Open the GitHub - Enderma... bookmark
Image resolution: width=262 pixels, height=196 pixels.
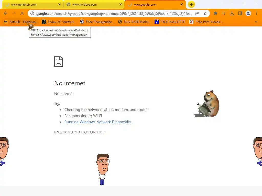pos(20,22)
